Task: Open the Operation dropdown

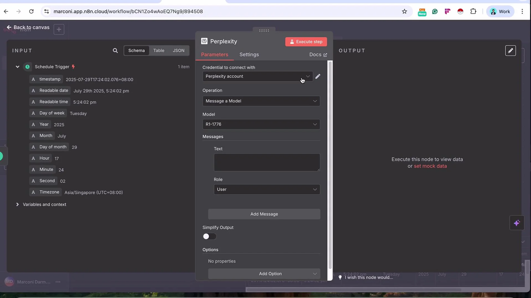Action: pyautogui.click(x=261, y=101)
